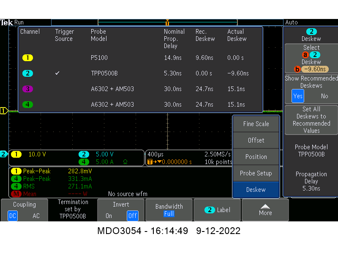This screenshot has width=338, height=253.
Task: Click the channel 3 purple badge in deskew table
Action: tap(27, 89)
